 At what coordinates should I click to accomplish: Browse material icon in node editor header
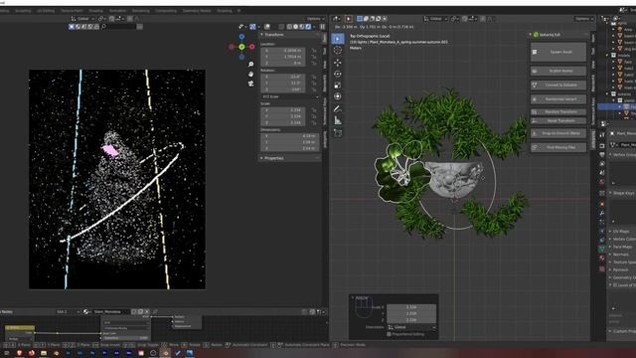[86, 311]
